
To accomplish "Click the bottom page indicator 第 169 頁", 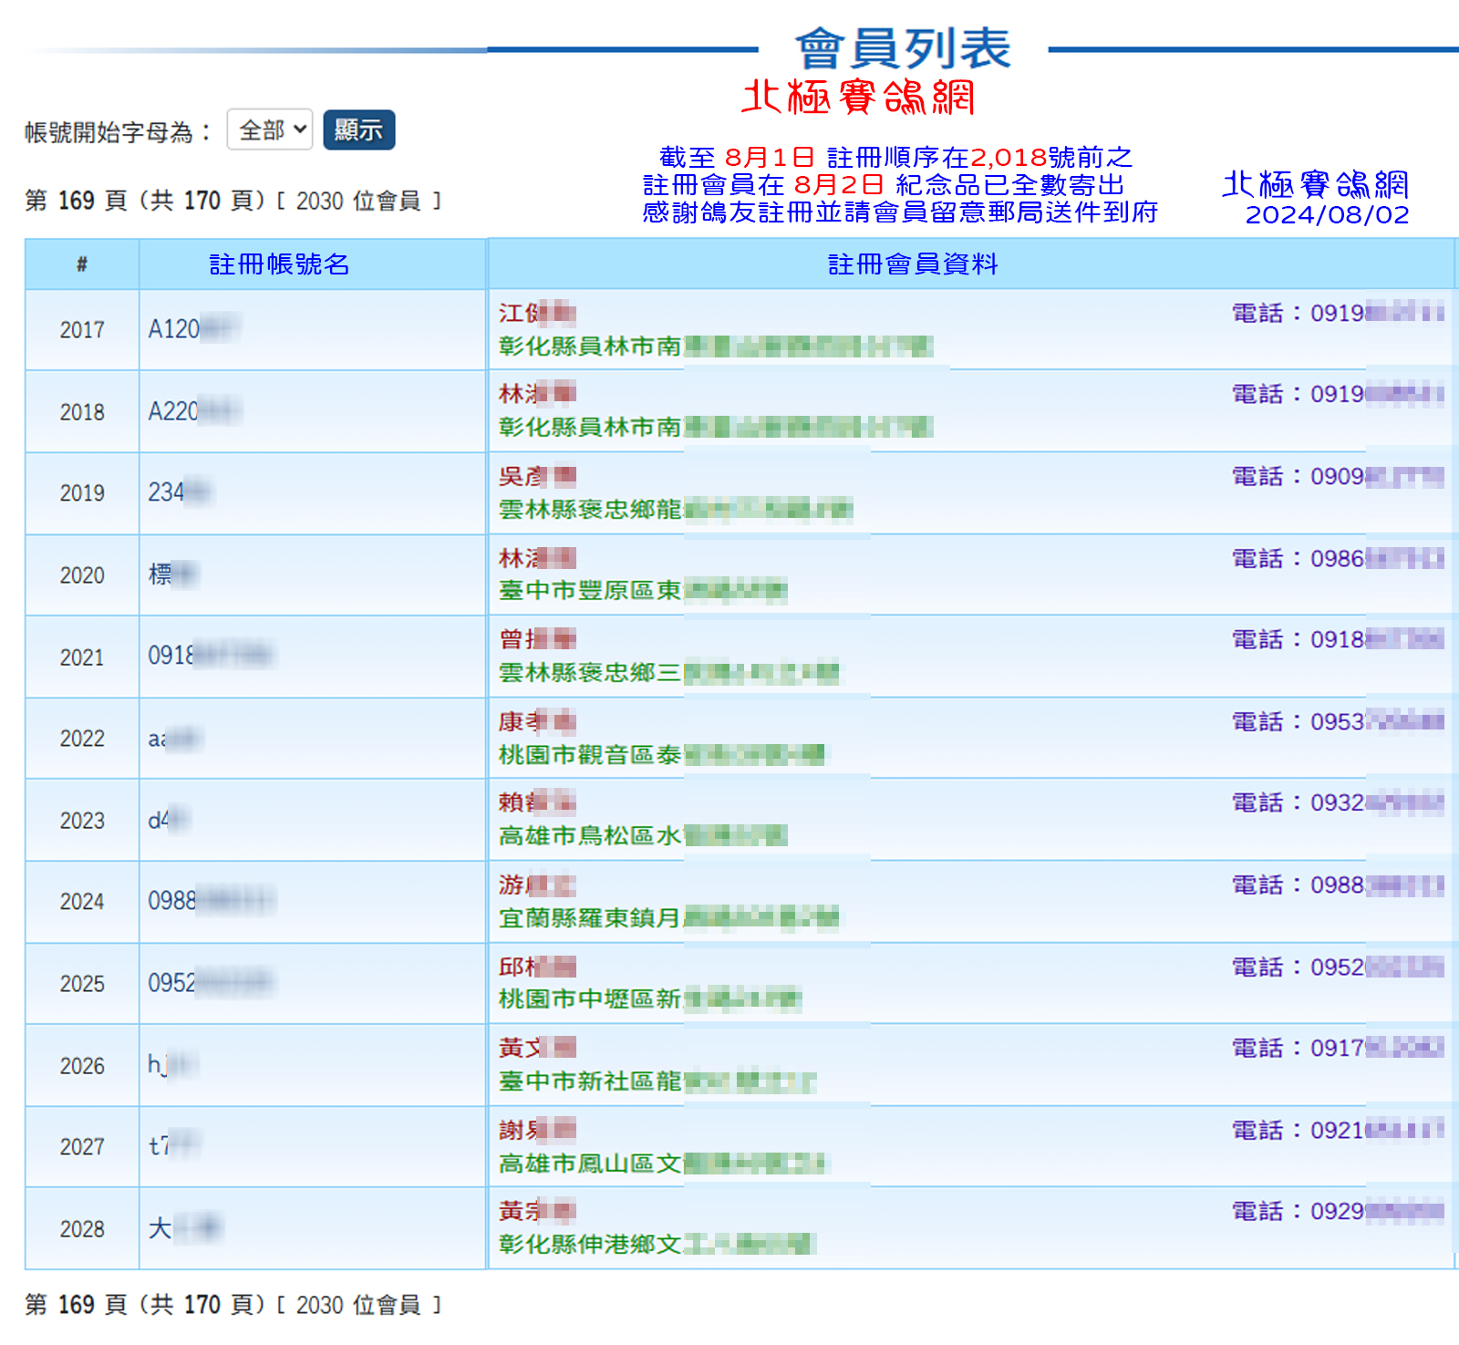I will click(233, 1305).
